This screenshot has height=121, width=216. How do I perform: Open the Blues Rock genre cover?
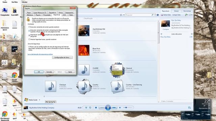click(x=84, y=50)
